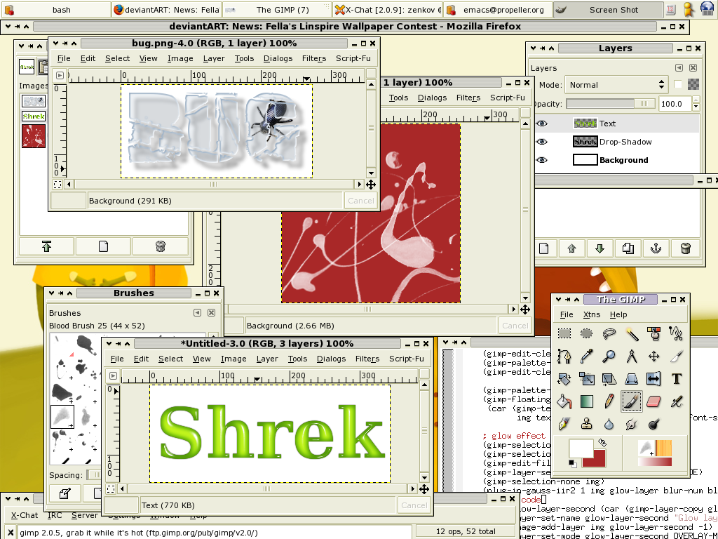The height and width of the screenshot is (539, 718).
Task: Click the New Layer button in Layers dialog
Action: 544,248
